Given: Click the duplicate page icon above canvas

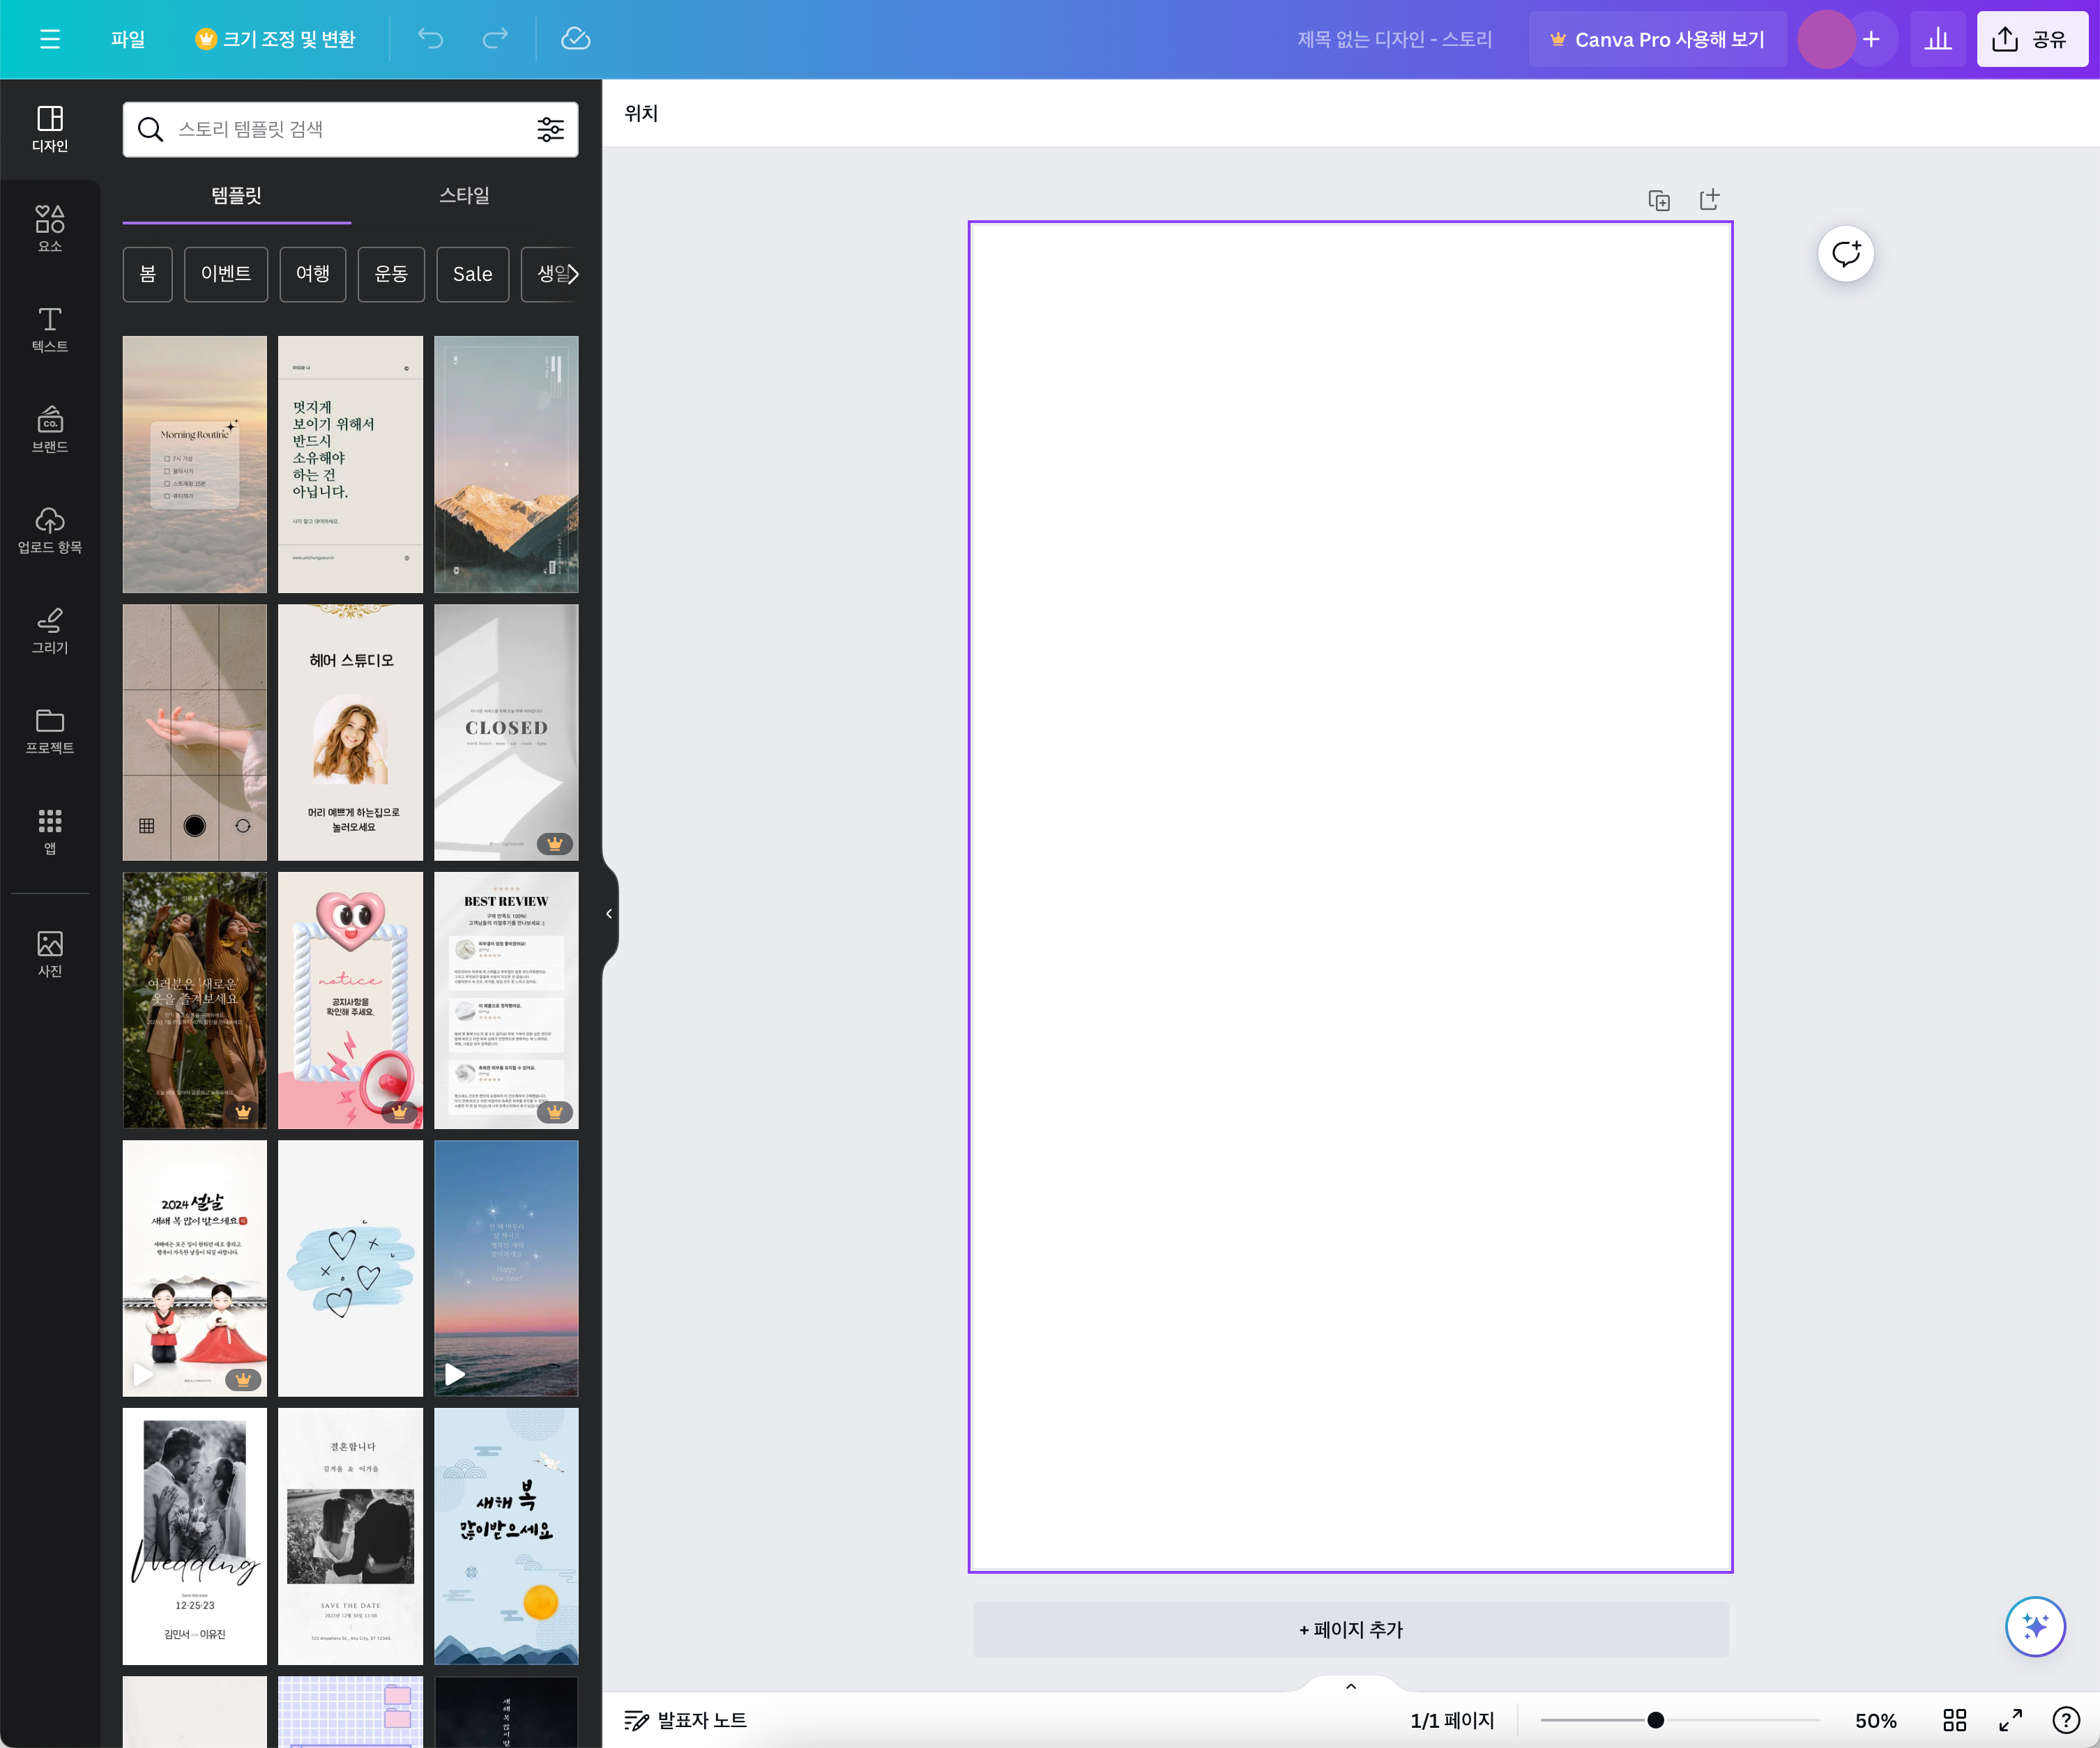Looking at the screenshot, I should [x=1659, y=200].
